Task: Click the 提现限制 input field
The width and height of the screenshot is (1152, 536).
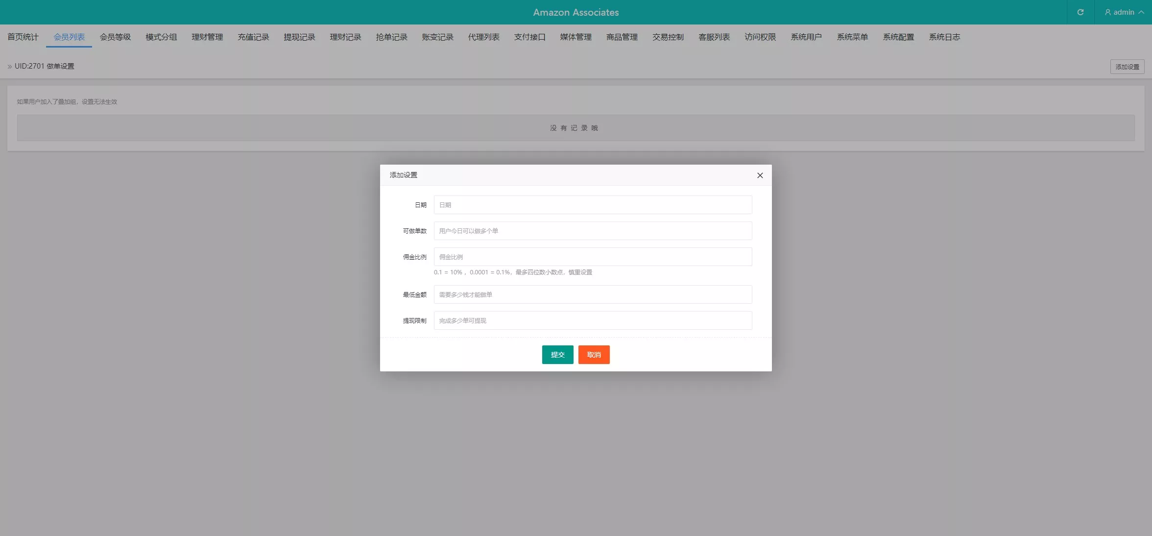Action: pyautogui.click(x=593, y=320)
